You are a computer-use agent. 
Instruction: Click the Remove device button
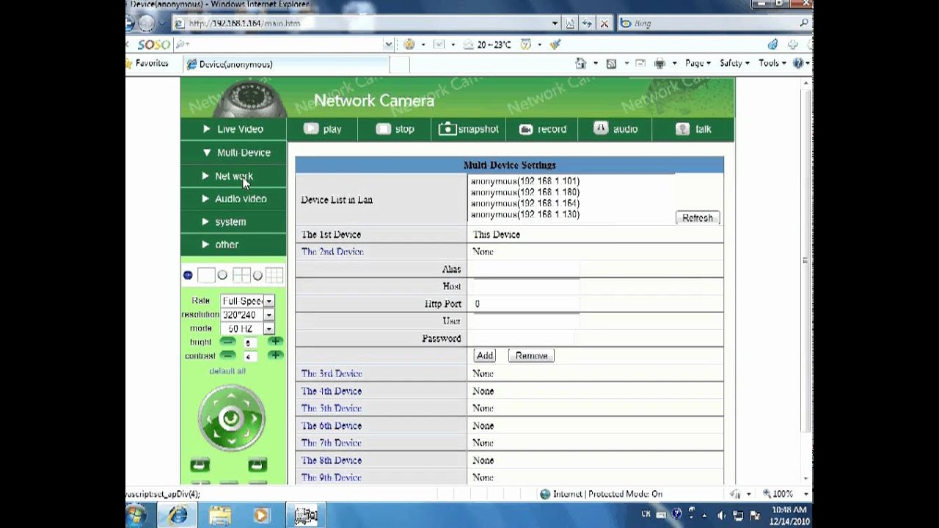[531, 356]
